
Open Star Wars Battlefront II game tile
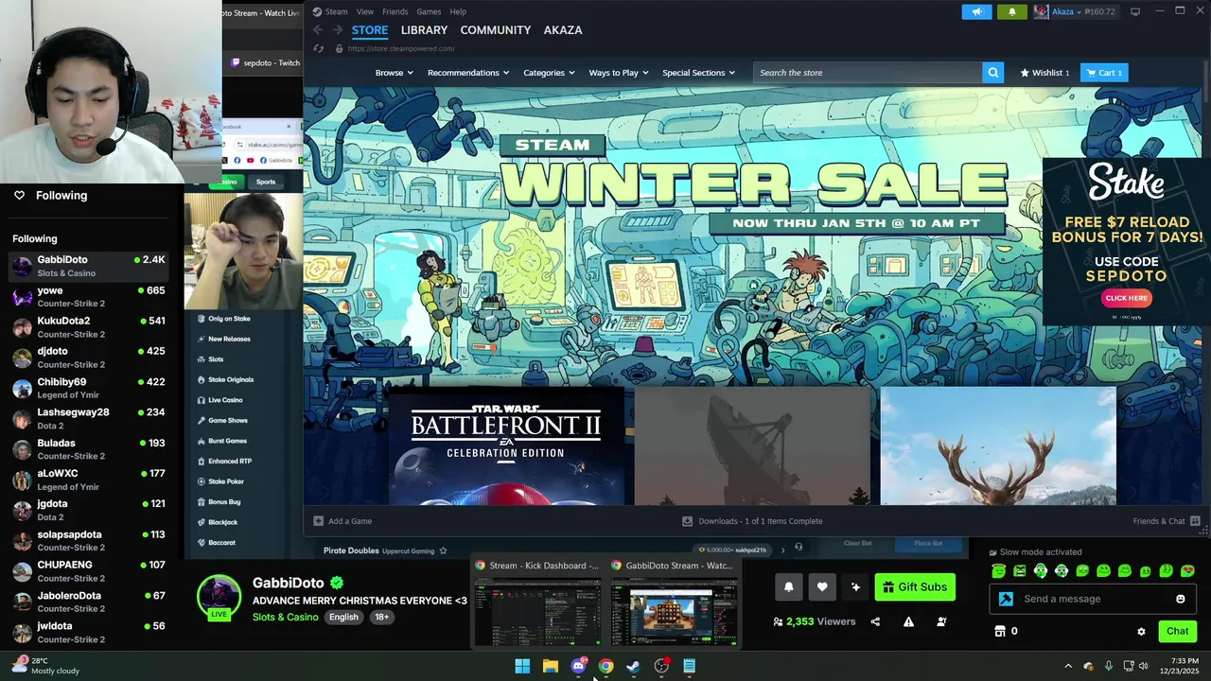coord(506,445)
